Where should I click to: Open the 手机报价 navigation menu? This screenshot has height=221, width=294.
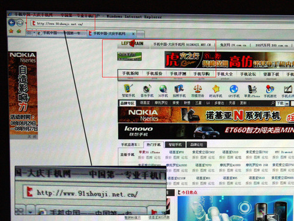pyautogui.click(x=154, y=74)
